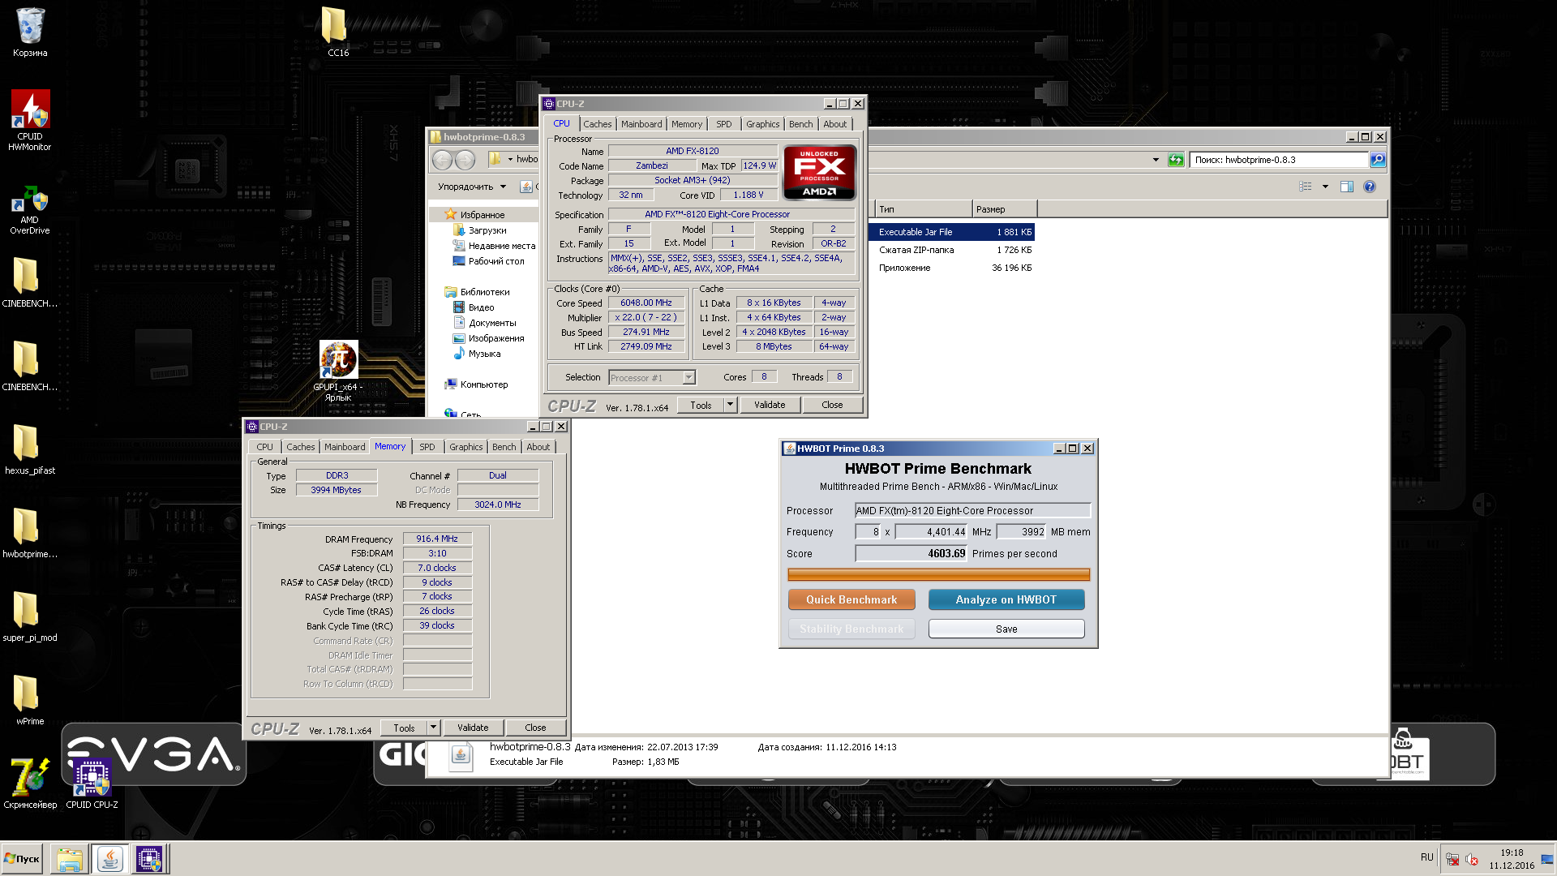Image resolution: width=1557 pixels, height=876 pixels.
Task: Click the HWBOT Processor name field
Action: [x=972, y=510]
